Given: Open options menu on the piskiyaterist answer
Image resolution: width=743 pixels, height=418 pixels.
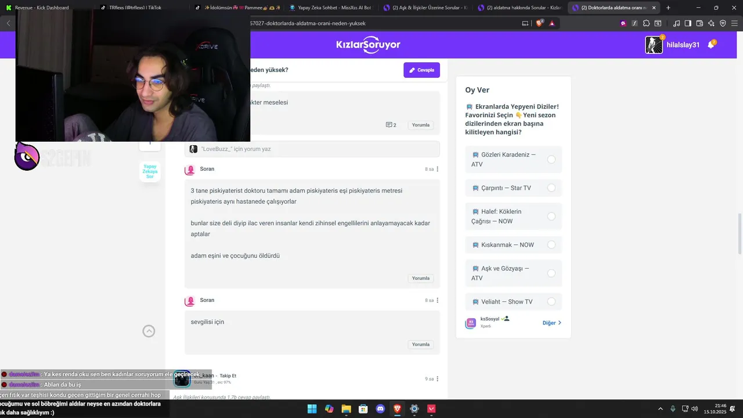Looking at the screenshot, I should pos(438,169).
